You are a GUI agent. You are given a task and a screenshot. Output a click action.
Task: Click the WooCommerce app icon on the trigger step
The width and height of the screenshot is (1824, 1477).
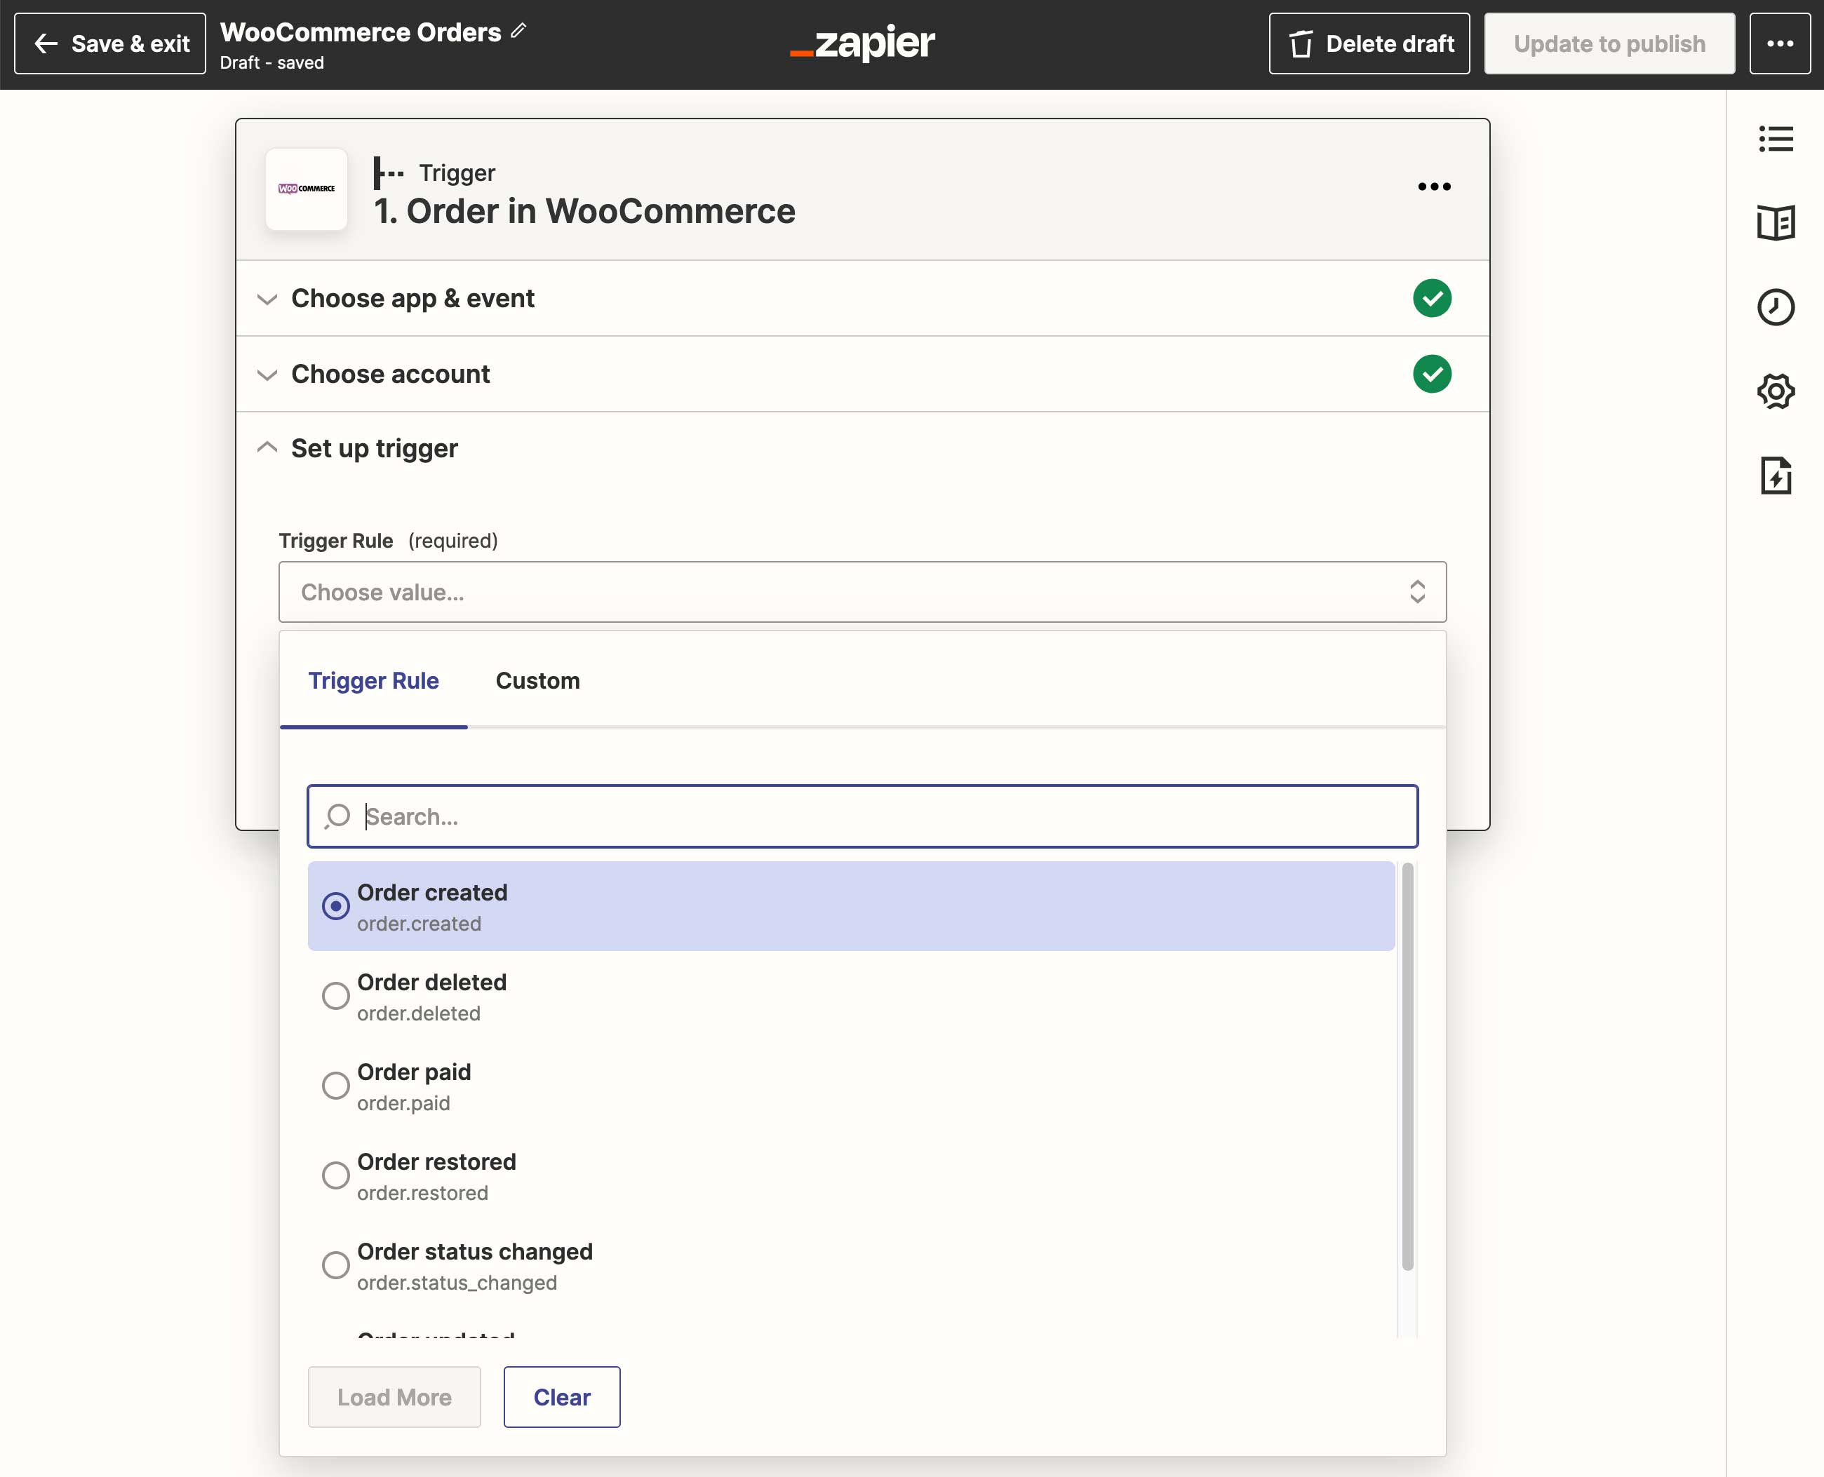point(307,189)
